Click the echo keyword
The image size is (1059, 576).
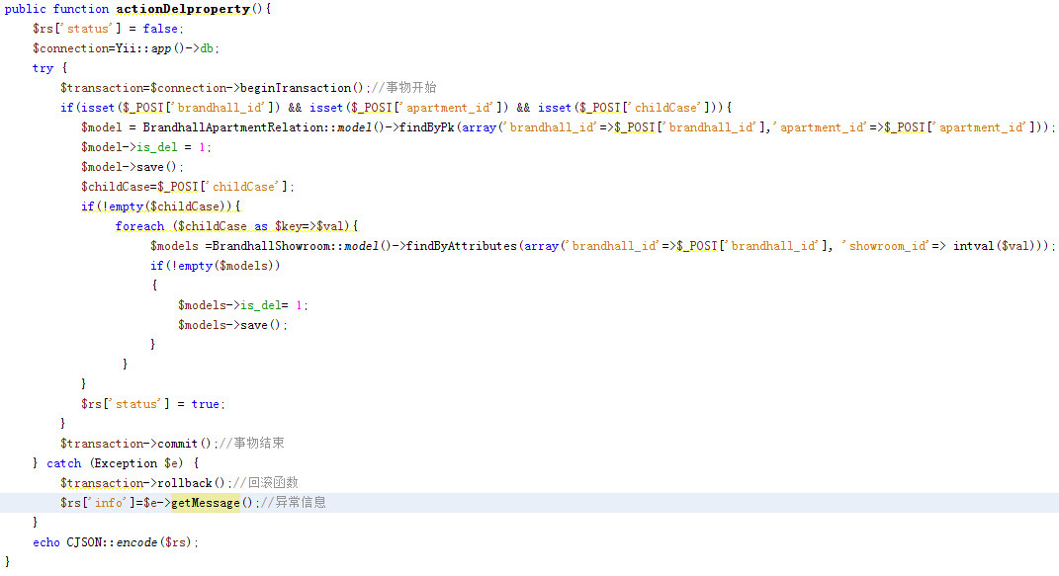[46, 542]
